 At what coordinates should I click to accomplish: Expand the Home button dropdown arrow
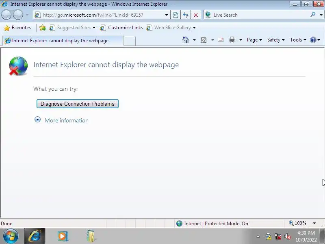194,39
